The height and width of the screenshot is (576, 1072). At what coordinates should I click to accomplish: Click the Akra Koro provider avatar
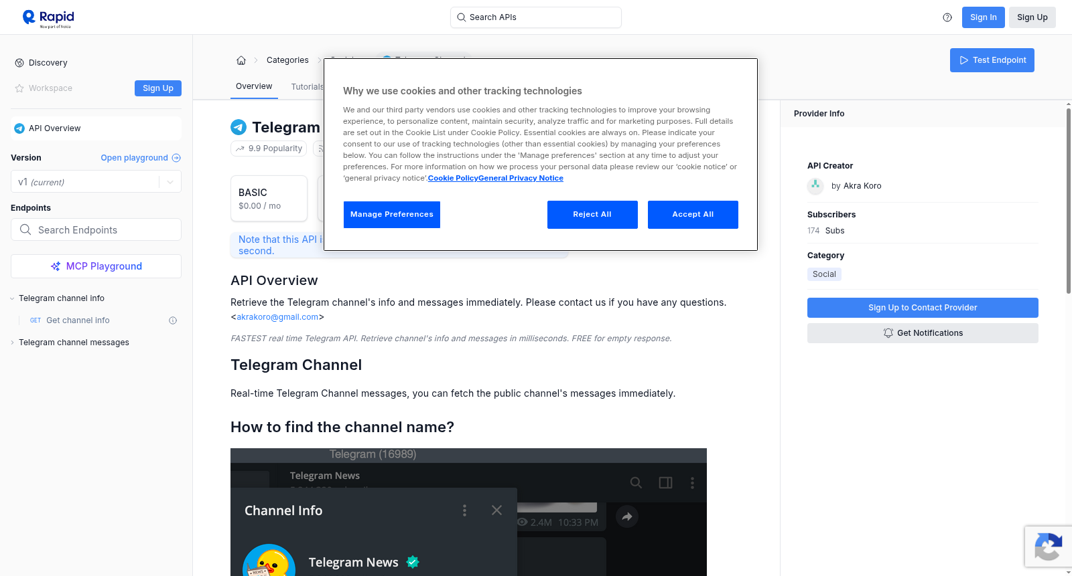pos(815,186)
